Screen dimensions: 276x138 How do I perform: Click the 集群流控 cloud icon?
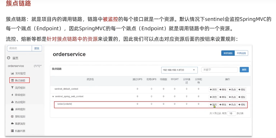click(12, 123)
